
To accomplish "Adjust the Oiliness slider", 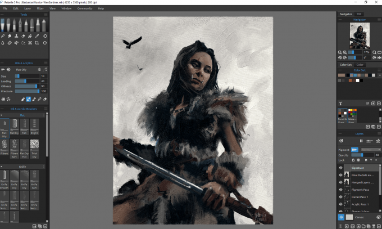I will click(27, 86).
